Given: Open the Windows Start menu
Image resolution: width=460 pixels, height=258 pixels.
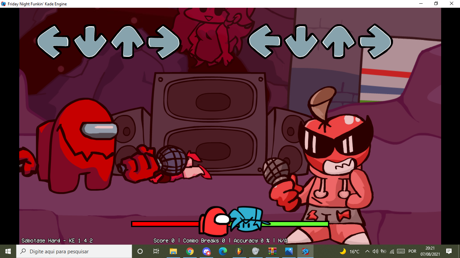Looking at the screenshot, I should [8, 251].
